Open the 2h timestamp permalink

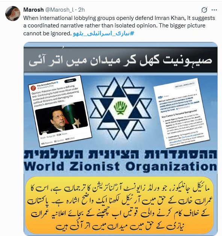point(82,10)
